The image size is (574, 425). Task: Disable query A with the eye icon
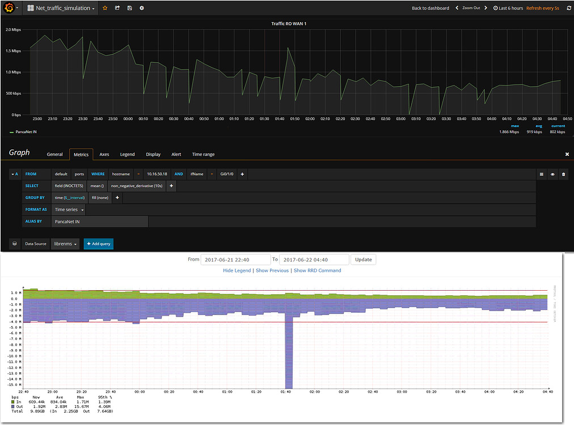click(552, 174)
